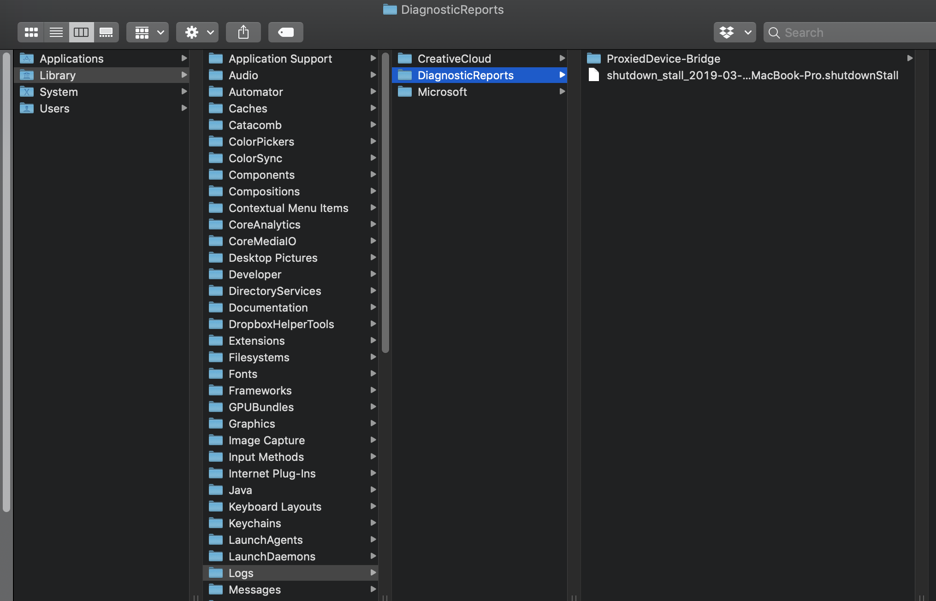Select the Microsoft folder

[442, 92]
